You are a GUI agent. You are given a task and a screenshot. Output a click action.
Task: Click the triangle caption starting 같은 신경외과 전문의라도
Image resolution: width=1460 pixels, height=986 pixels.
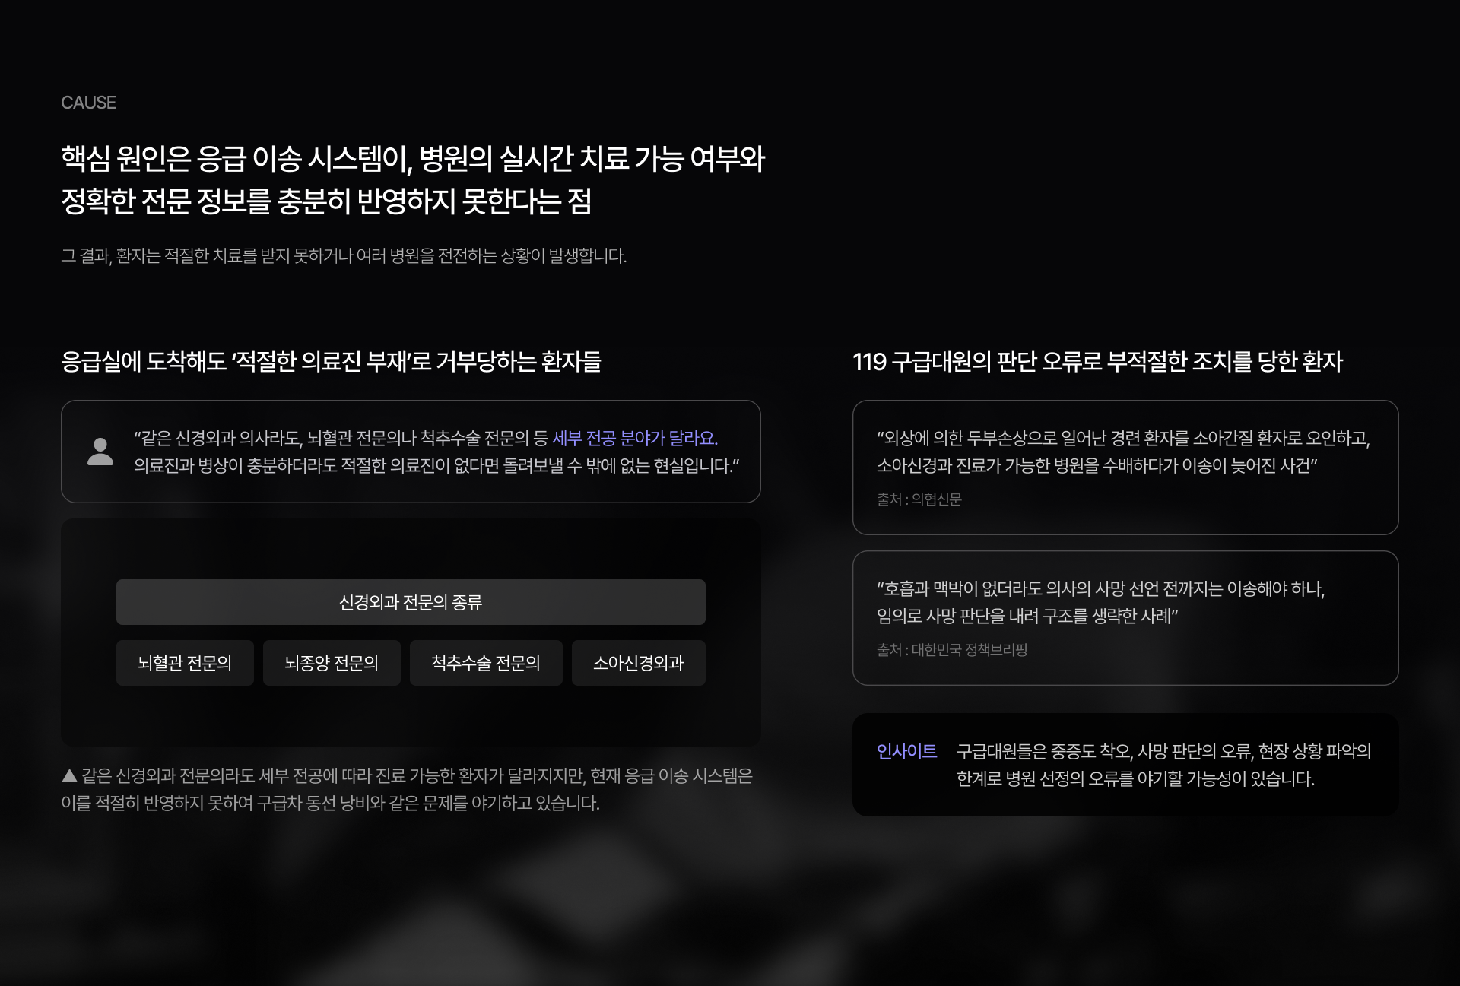(407, 789)
